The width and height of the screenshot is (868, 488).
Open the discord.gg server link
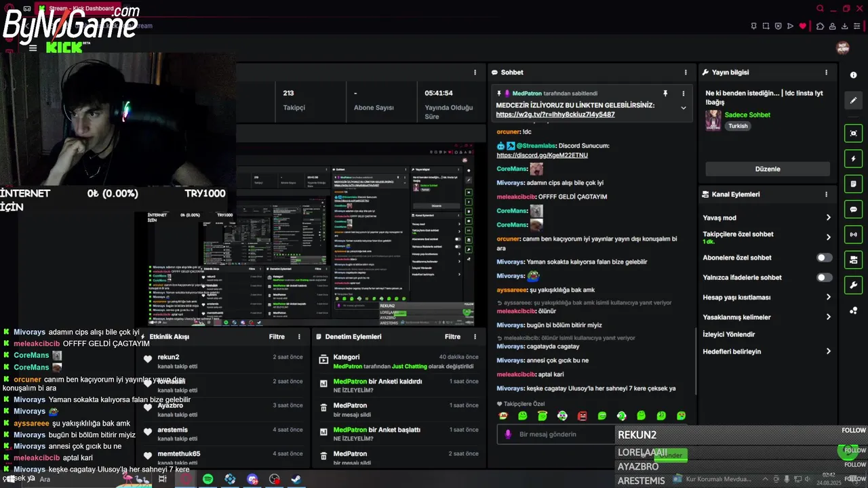pyautogui.click(x=542, y=155)
